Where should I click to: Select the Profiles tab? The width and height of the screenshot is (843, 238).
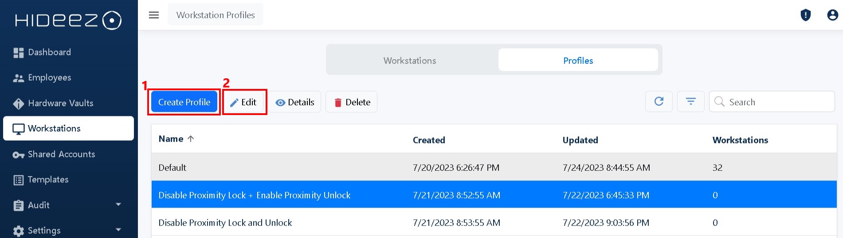tap(578, 61)
